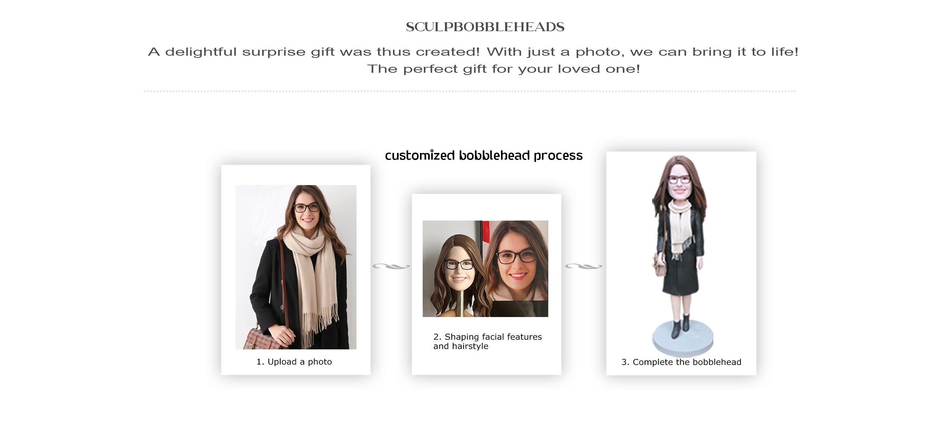Click the 'customized bobblehead process' heading
This screenshot has width=952, height=421.
484,155
